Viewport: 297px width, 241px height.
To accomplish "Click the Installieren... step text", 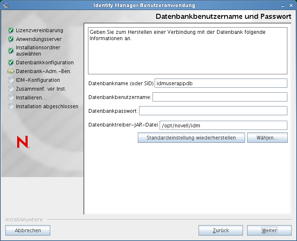I will [31, 98].
